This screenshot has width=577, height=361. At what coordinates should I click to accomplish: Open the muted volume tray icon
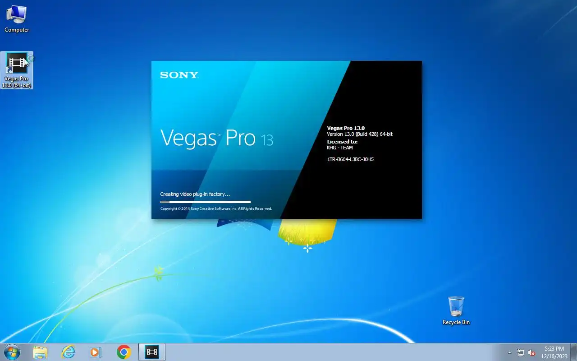coord(532,352)
